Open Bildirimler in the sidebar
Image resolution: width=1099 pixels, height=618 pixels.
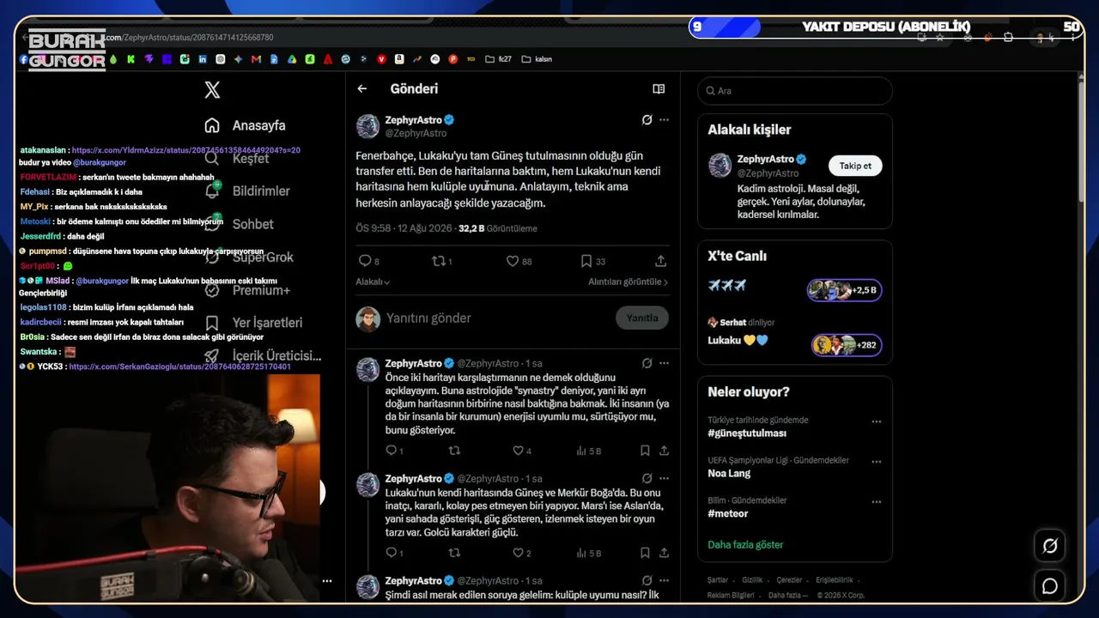point(247,191)
